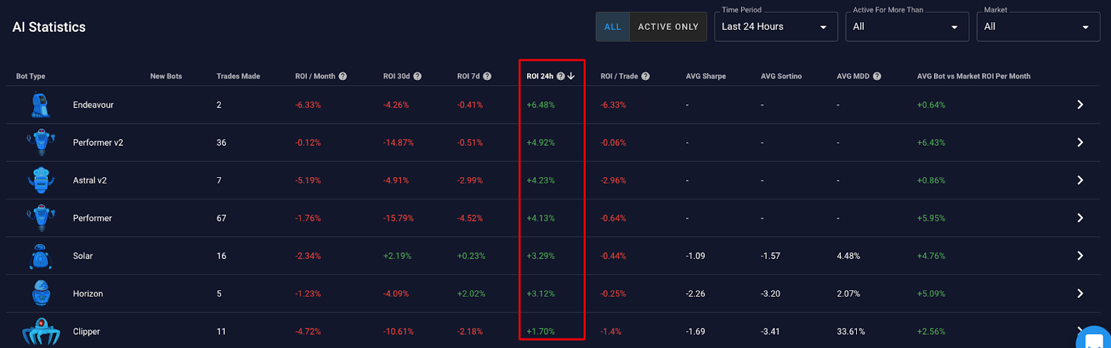Image resolution: width=1111 pixels, height=348 pixels.
Task: Click the +6.48% ROI 24h value
Action: 541,105
